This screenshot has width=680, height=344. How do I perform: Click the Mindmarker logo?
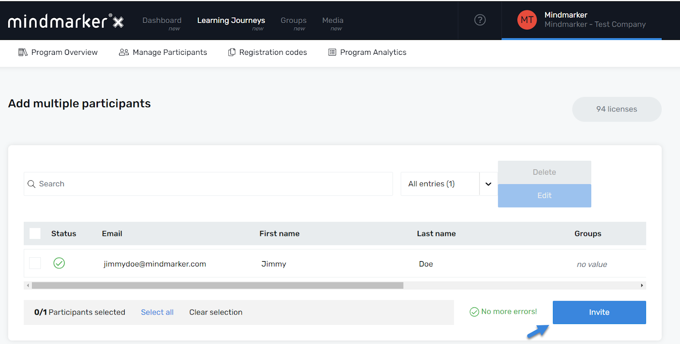pyautogui.click(x=66, y=21)
